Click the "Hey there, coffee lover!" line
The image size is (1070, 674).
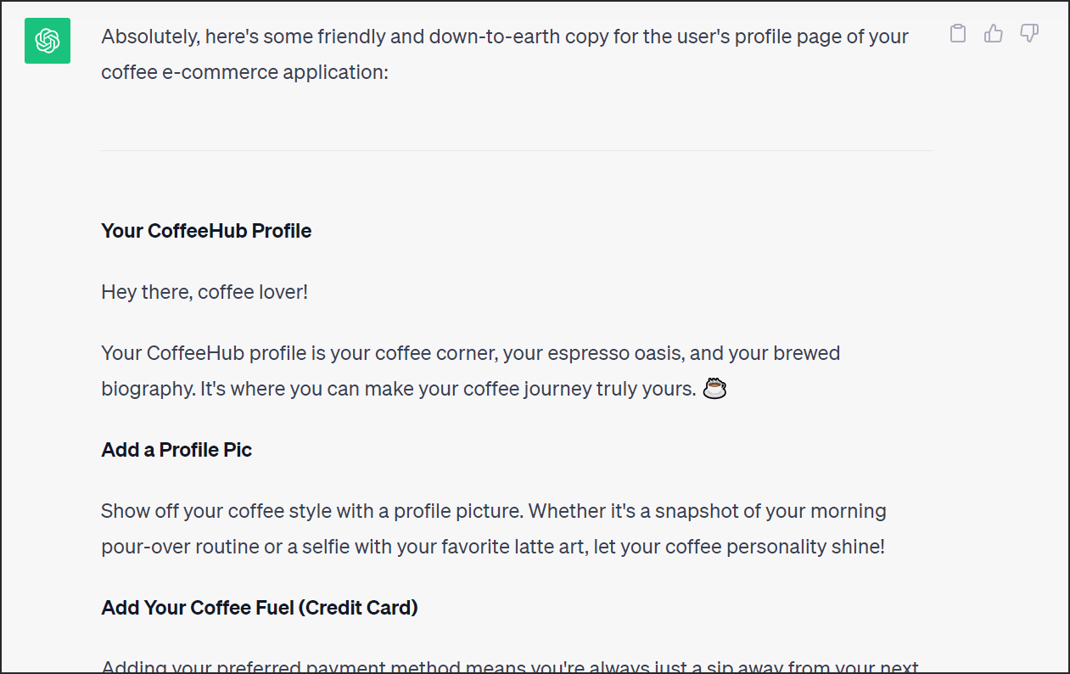coord(204,292)
